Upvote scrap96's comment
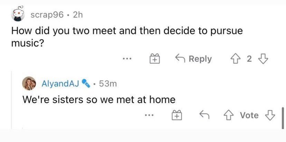The width and height of the screenshot is (286, 142). point(237,59)
